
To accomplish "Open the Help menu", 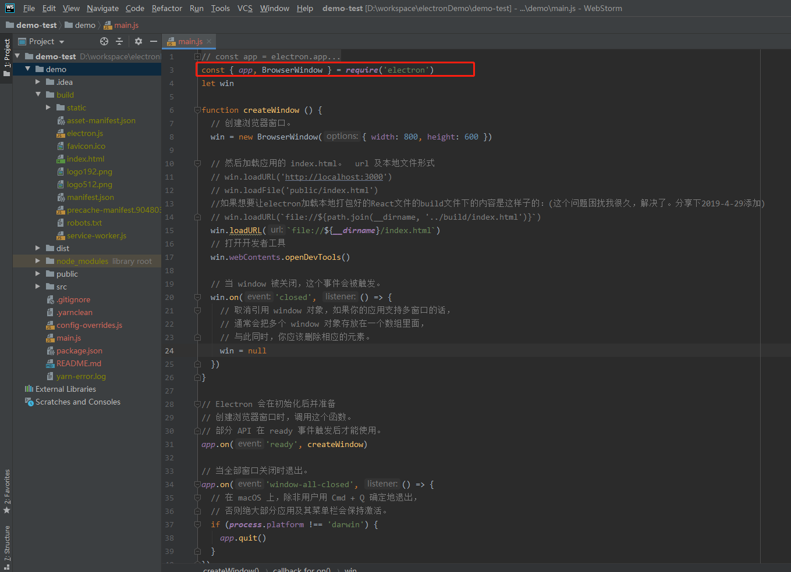I will [305, 8].
